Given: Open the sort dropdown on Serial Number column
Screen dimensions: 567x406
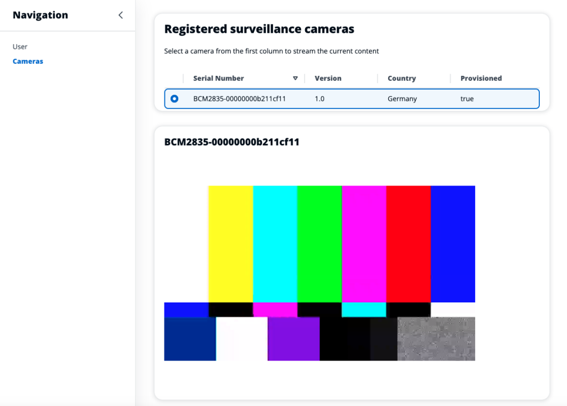Looking at the screenshot, I should point(295,78).
